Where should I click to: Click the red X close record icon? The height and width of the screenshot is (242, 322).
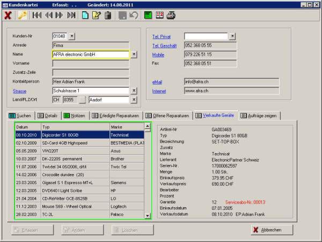8,16
